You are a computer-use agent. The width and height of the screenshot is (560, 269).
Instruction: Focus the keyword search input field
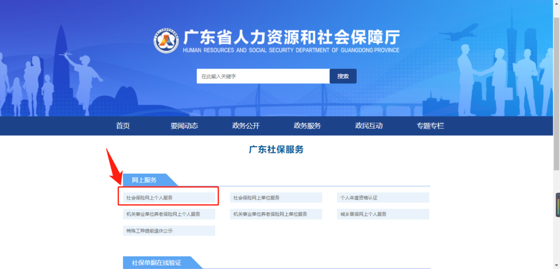point(263,76)
